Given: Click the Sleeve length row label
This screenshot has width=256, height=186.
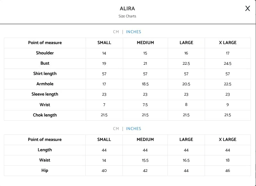Looking at the screenshot, I should [x=45, y=94].
